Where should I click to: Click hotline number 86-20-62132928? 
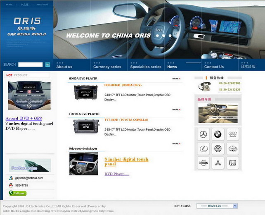tap(230, 90)
